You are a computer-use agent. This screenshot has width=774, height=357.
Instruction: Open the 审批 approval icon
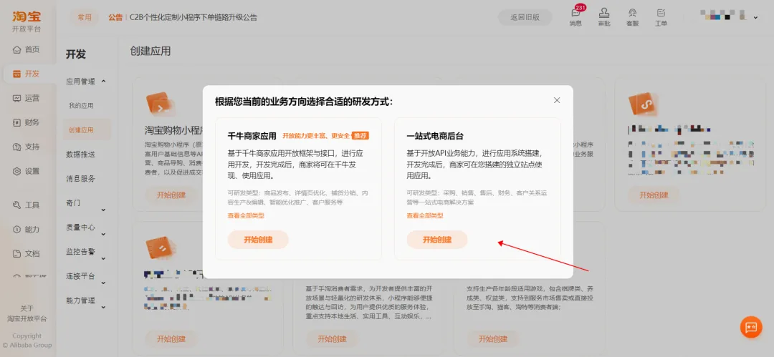click(604, 16)
